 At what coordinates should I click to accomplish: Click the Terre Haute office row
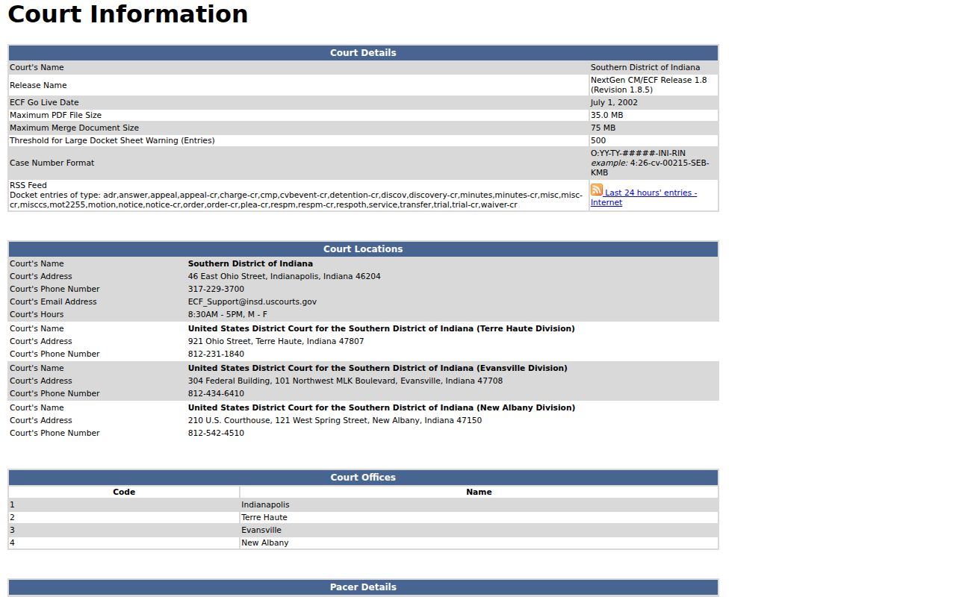click(363, 517)
